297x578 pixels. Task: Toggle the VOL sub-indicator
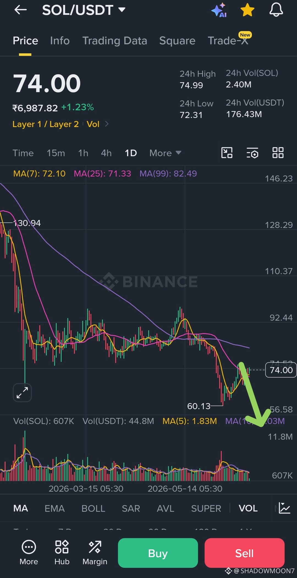(x=248, y=508)
